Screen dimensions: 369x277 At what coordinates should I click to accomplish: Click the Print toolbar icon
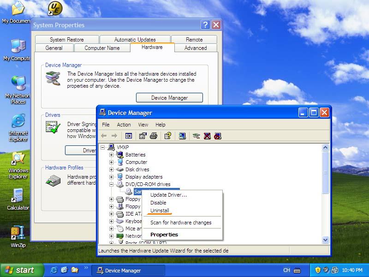pyautogui.click(x=154, y=136)
